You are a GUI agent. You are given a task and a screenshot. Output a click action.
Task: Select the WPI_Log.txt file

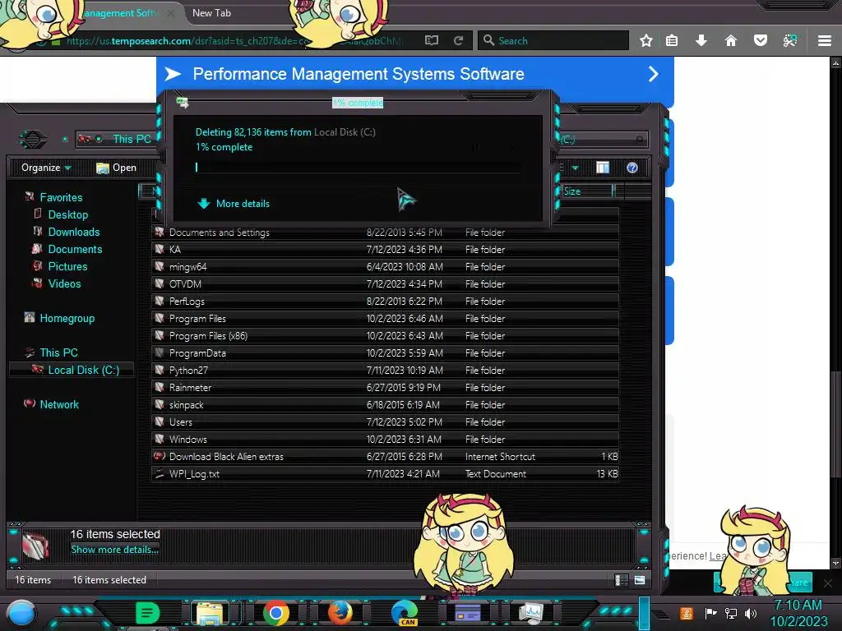coord(385,474)
